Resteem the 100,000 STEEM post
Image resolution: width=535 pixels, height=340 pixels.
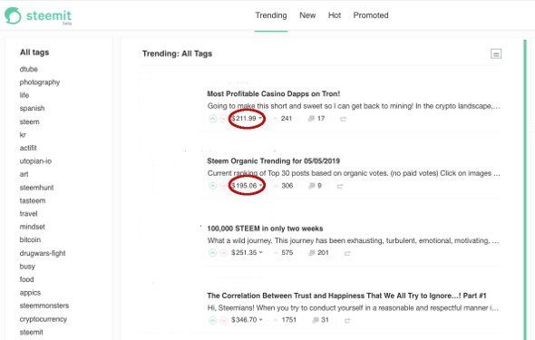pyautogui.click(x=347, y=253)
